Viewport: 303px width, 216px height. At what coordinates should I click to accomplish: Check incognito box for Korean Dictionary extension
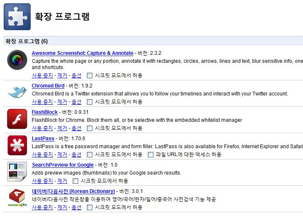point(89,207)
